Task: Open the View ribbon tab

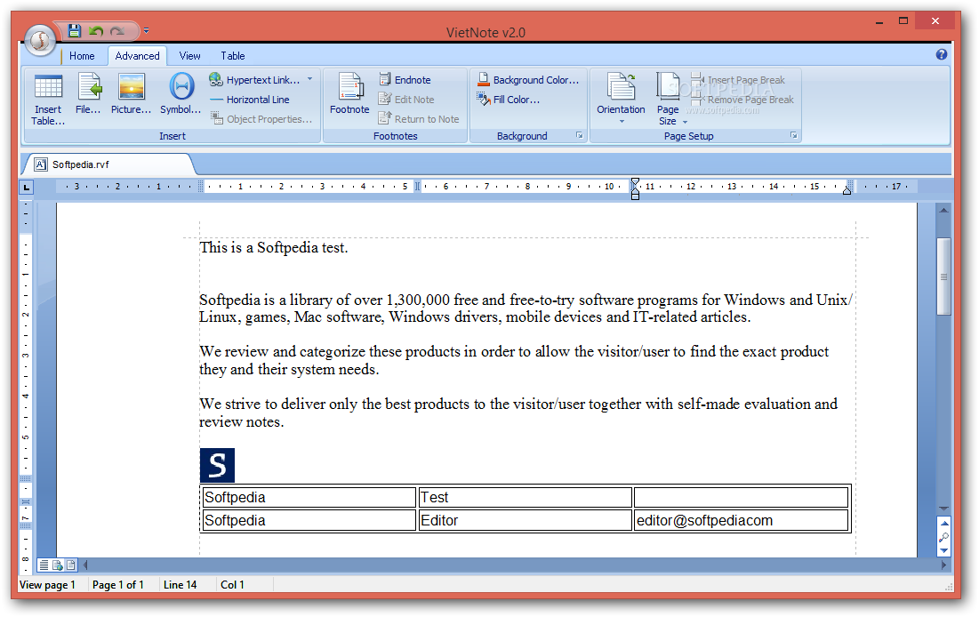Action: pyautogui.click(x=189, y=56)
